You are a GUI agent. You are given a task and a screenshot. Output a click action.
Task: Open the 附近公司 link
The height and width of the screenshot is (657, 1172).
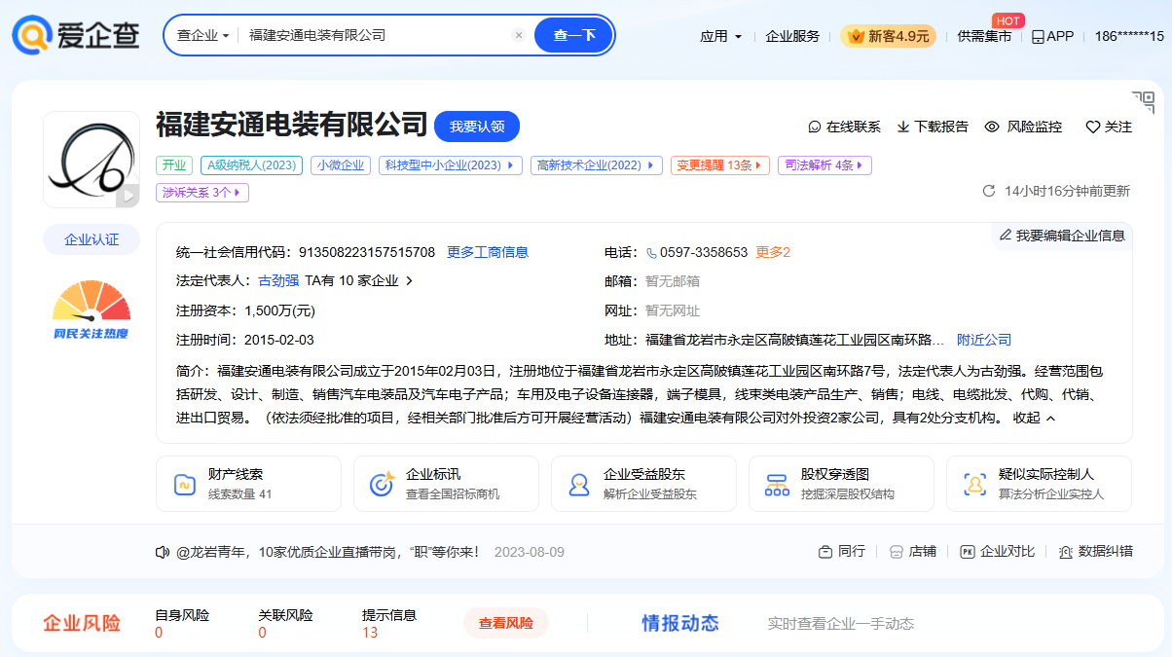tap(984, 340)
